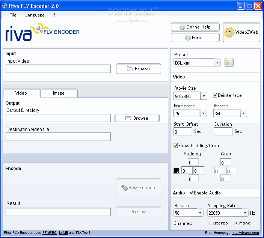Click the Video2Web icon button
The height and width of the screenshot is (238, 264).
tap(241, 32)
